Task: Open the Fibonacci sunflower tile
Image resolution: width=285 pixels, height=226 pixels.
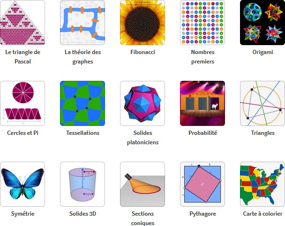Action: (x=142, y=23)
